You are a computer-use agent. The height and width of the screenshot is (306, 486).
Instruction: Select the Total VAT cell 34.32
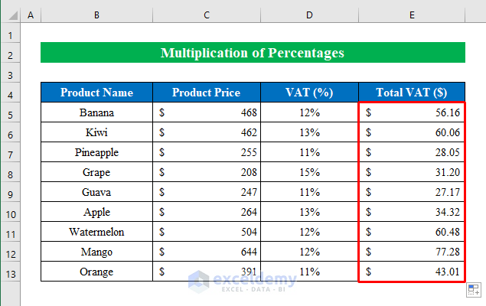click(412, 212)
